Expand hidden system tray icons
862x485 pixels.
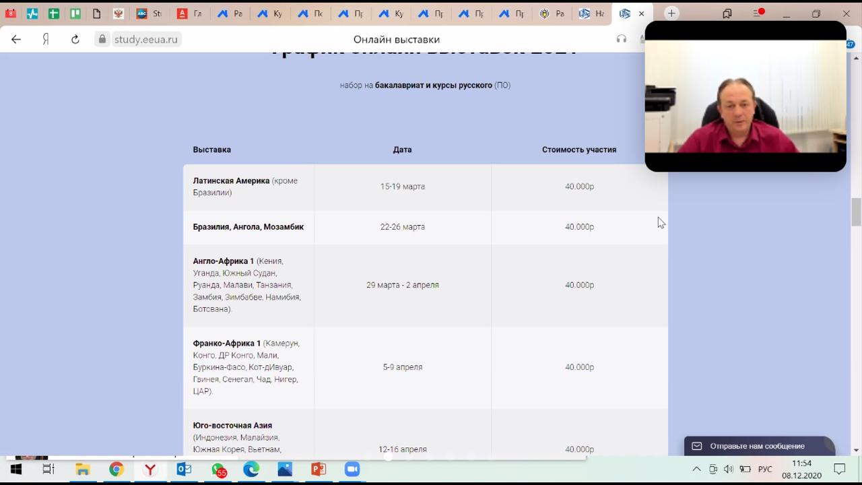(x=696, y=470)
